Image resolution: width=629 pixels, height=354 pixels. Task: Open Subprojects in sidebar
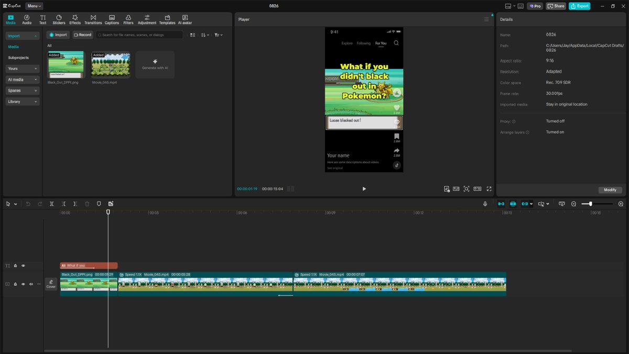(x=18, y=58)
